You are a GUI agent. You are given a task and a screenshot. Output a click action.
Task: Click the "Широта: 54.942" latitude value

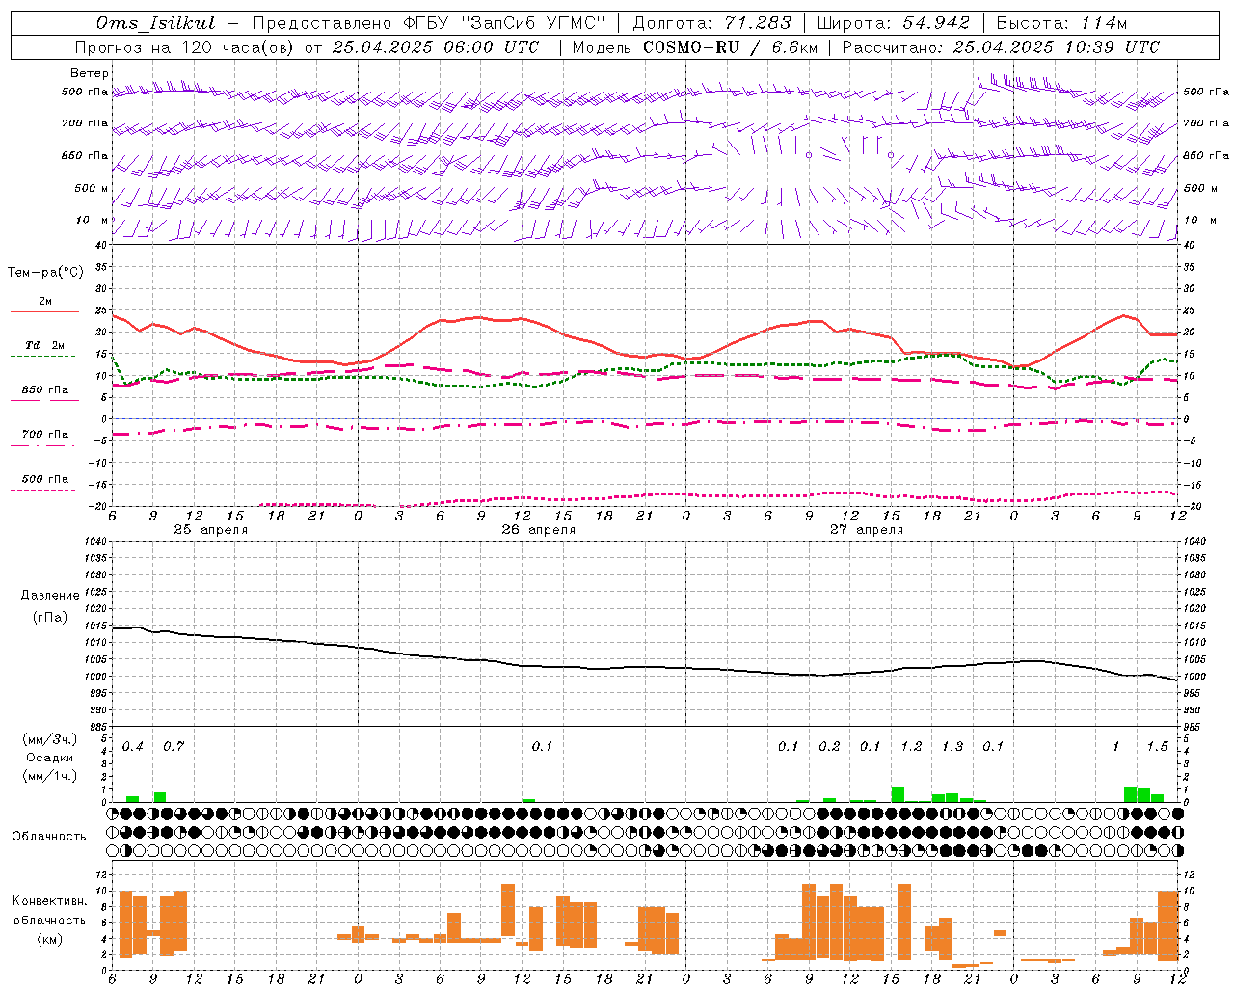tap(893, 23)
